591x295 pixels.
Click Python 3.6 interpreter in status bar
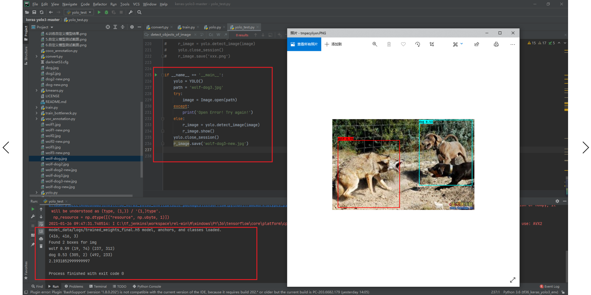pos(530,292)
